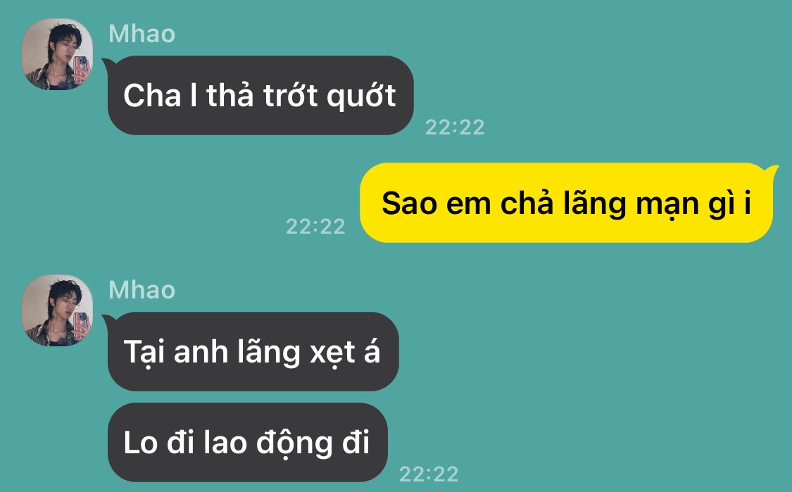The width and height of the screenshot is (792, 492).
Task: Select the yellow message 'Sao em chả lãng mạn gì i'
Action: pyautogui.click(x=566, y=203)
